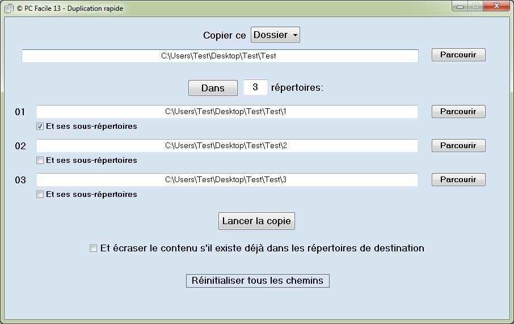The image size is (514, 324).
Task: Enable sous-répertoires checkbox under destination 02
Action: click(x=40, y=161)
